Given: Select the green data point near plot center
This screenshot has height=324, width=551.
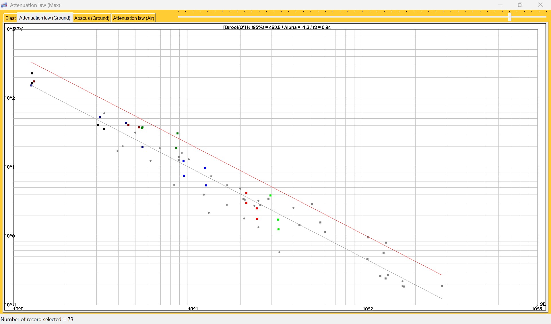Looking at the screenshot, I should [270, 196].
